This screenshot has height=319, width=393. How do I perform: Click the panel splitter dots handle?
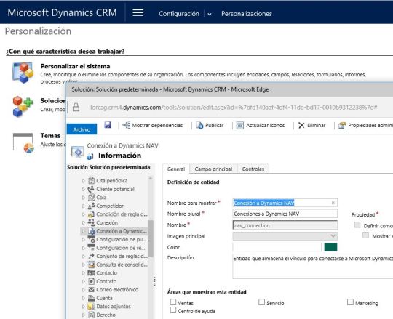[155, 281]
